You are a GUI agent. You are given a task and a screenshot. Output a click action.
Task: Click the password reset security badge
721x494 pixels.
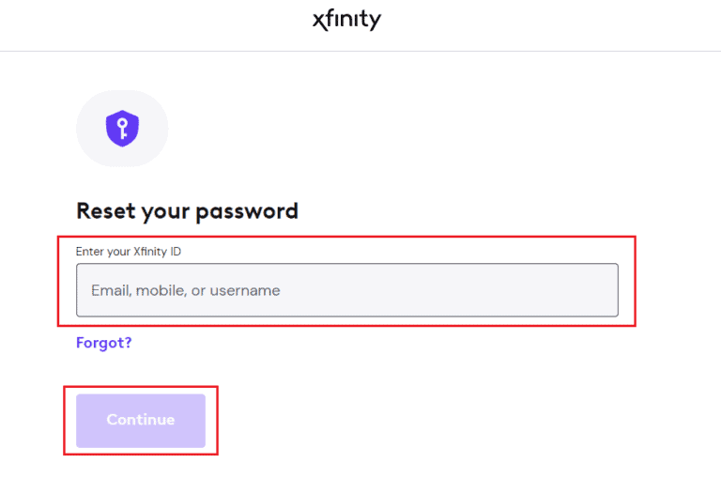(122, 128)
